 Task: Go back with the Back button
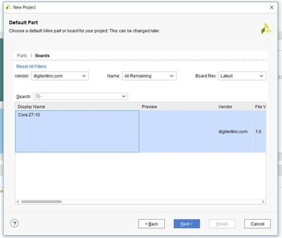(x=151, y=224)
